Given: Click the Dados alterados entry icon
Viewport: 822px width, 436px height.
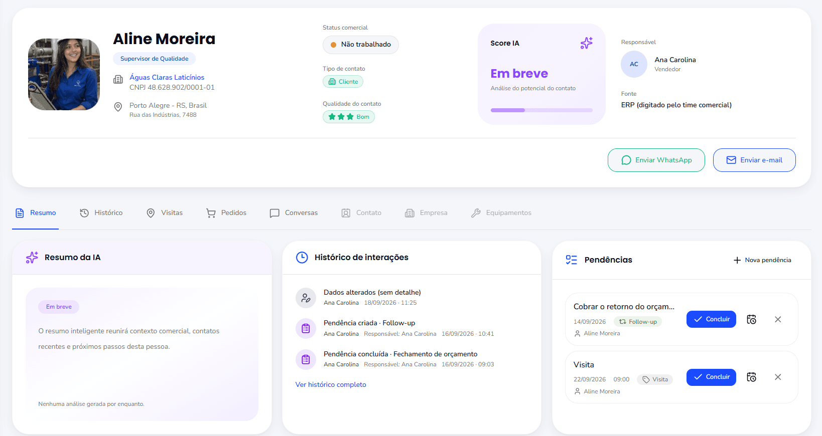Looking at the screenshot, I should (306, 298).
